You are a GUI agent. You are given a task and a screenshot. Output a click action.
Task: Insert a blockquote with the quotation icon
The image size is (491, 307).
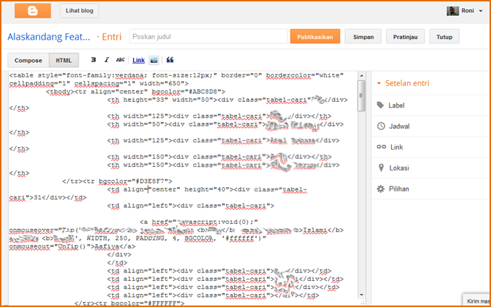click(170, 60)
